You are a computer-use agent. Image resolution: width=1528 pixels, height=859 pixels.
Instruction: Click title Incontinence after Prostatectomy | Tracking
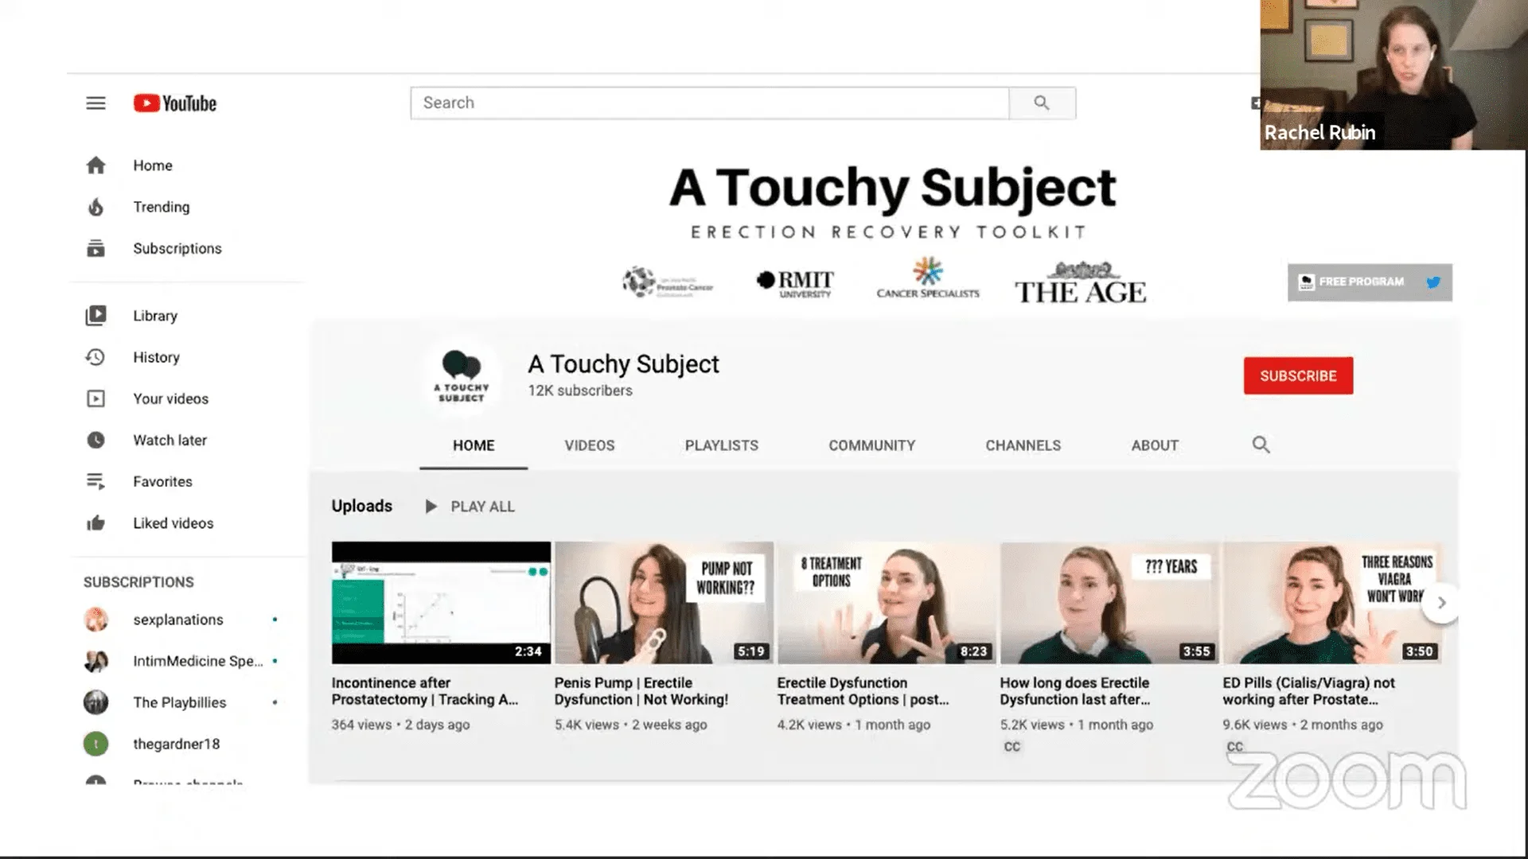pos(425,691)
